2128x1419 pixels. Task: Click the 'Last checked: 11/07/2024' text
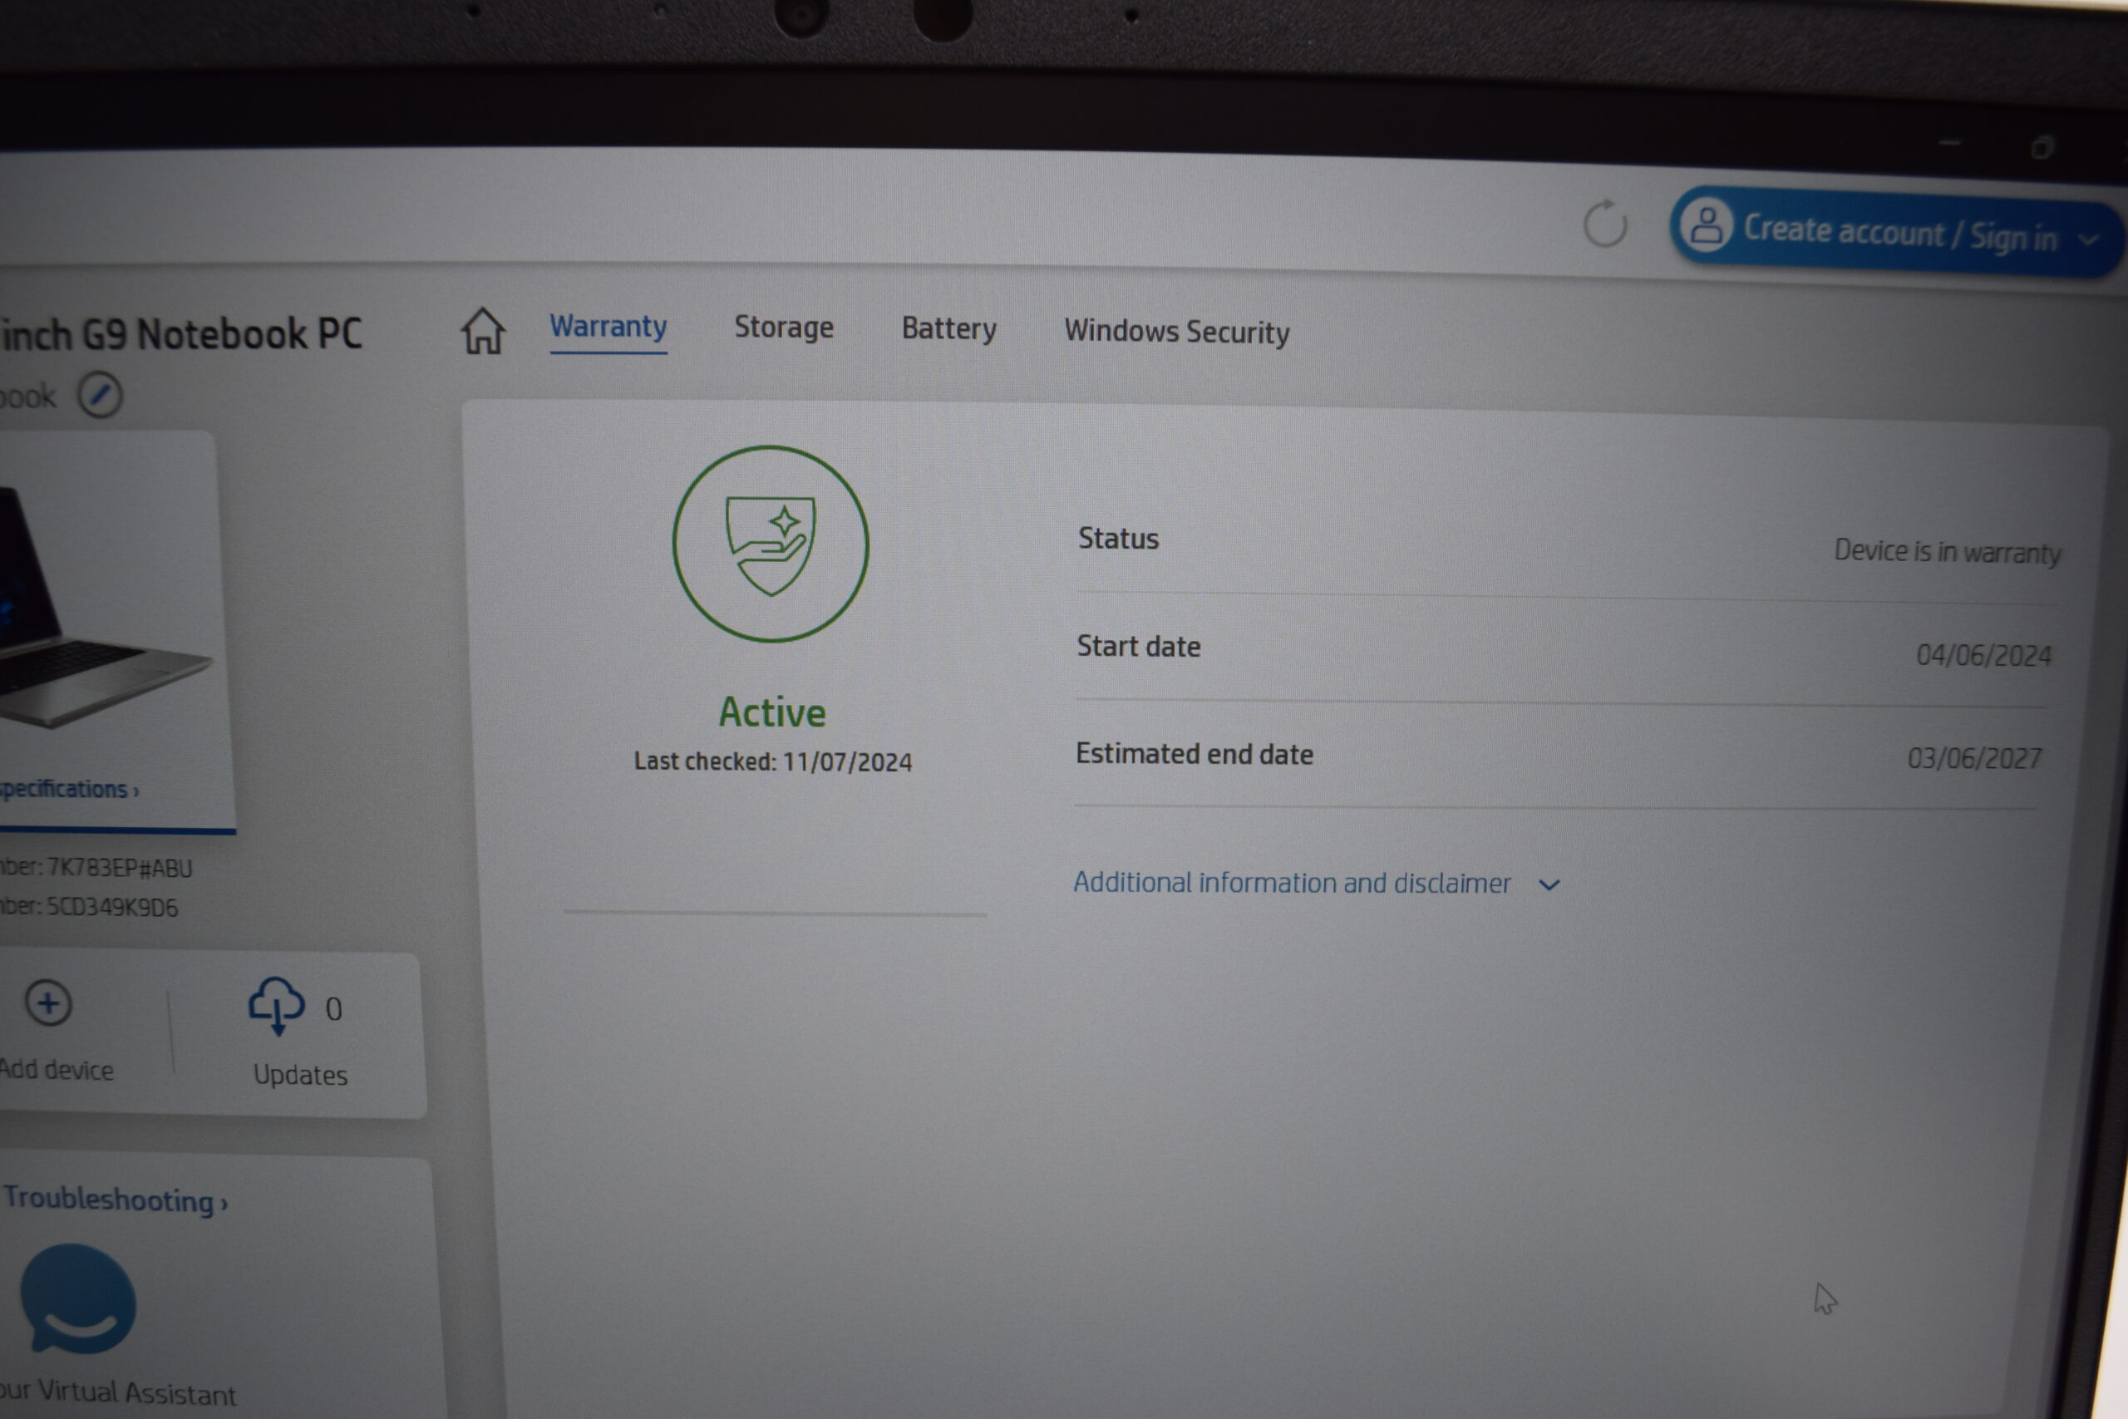tap(773, 761)
